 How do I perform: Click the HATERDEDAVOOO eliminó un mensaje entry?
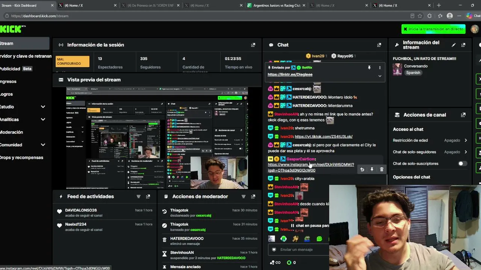click(x=209, y=241)
